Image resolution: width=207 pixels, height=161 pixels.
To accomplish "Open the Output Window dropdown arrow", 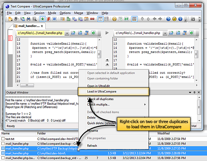I will [x=190, y=93].
